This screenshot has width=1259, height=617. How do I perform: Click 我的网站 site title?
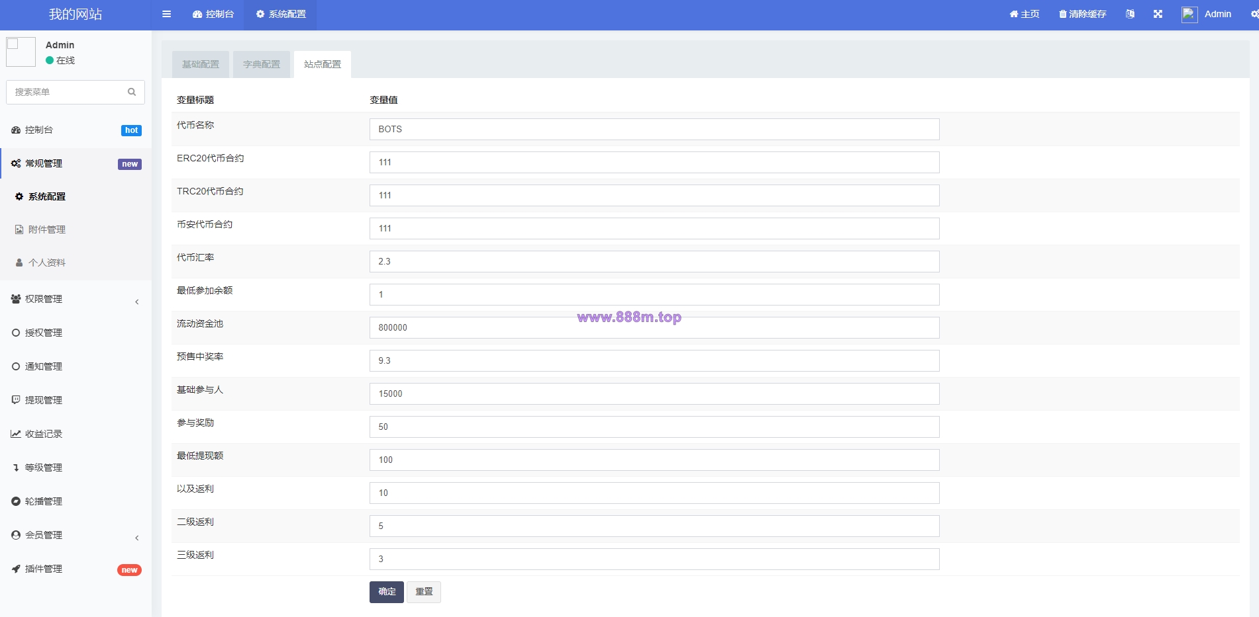pos(76,14)
